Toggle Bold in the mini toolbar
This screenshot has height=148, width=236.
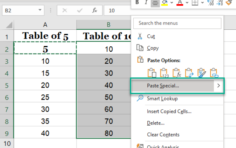click(137, 3)
